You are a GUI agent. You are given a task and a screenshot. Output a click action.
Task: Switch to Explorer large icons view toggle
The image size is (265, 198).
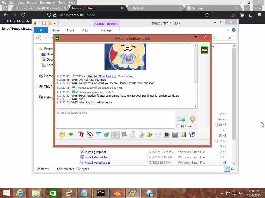point(233,169)
